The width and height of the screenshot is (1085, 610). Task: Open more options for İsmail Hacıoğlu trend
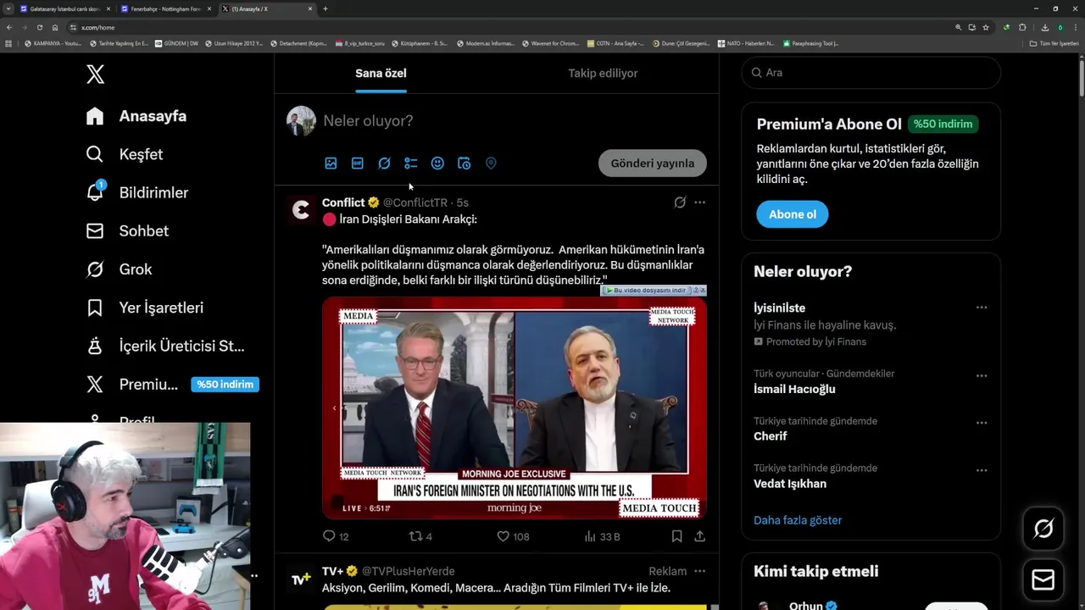click(982, 375)
